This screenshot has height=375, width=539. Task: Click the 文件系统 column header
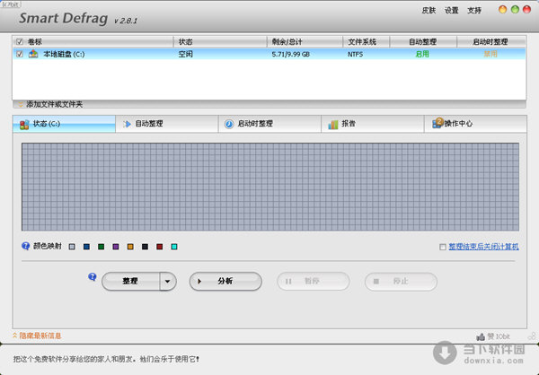[x=367, y=42]
